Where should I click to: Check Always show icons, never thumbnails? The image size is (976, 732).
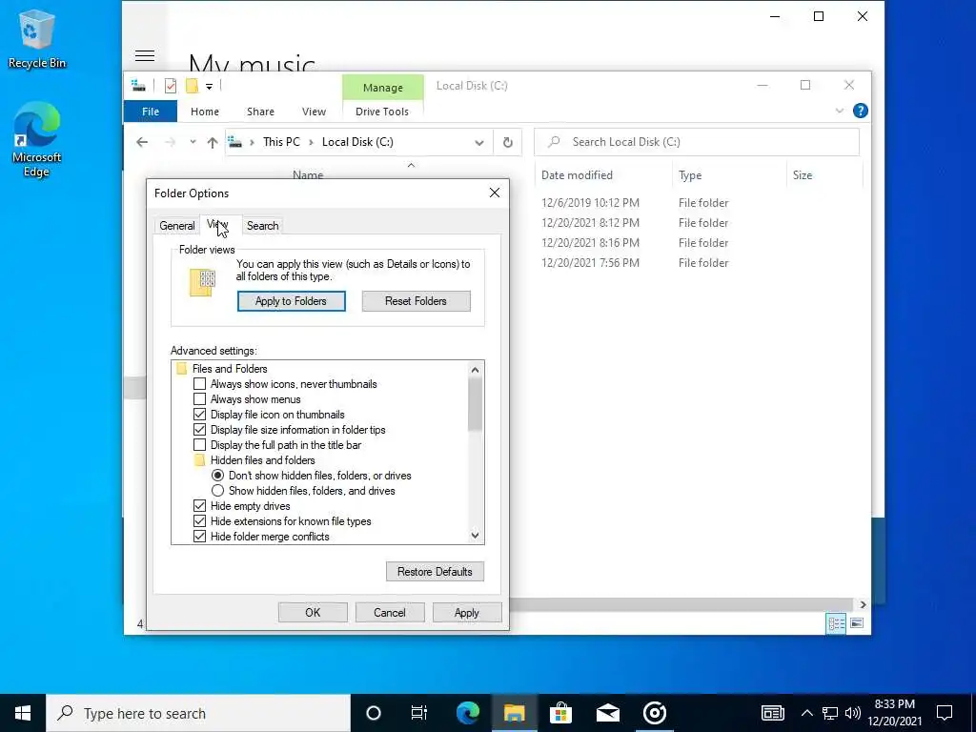(x=199, y=384)
